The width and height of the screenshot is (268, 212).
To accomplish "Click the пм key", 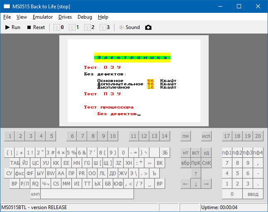I will click(185, 136).
